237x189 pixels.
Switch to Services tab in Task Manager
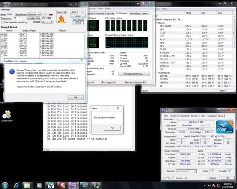click(x=110, y=13)
